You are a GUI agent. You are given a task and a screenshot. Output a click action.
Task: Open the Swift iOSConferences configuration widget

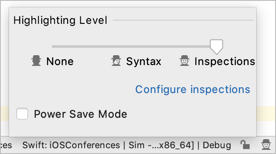tap(71, 145)
